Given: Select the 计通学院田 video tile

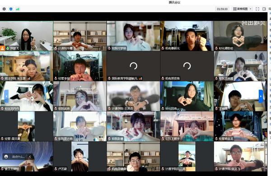Looking at the screenshot, I should [x=187, y=157].
